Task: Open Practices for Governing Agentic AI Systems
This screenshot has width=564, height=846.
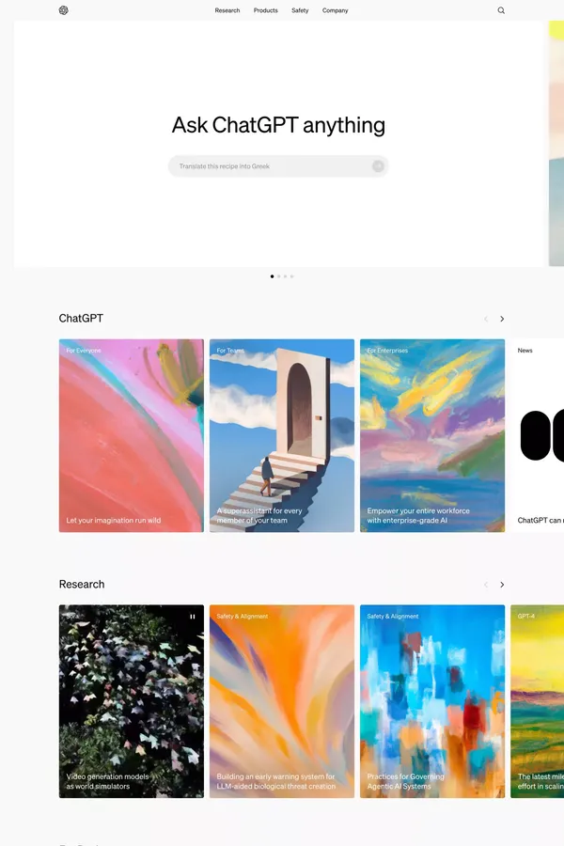Action: point(432,701)
